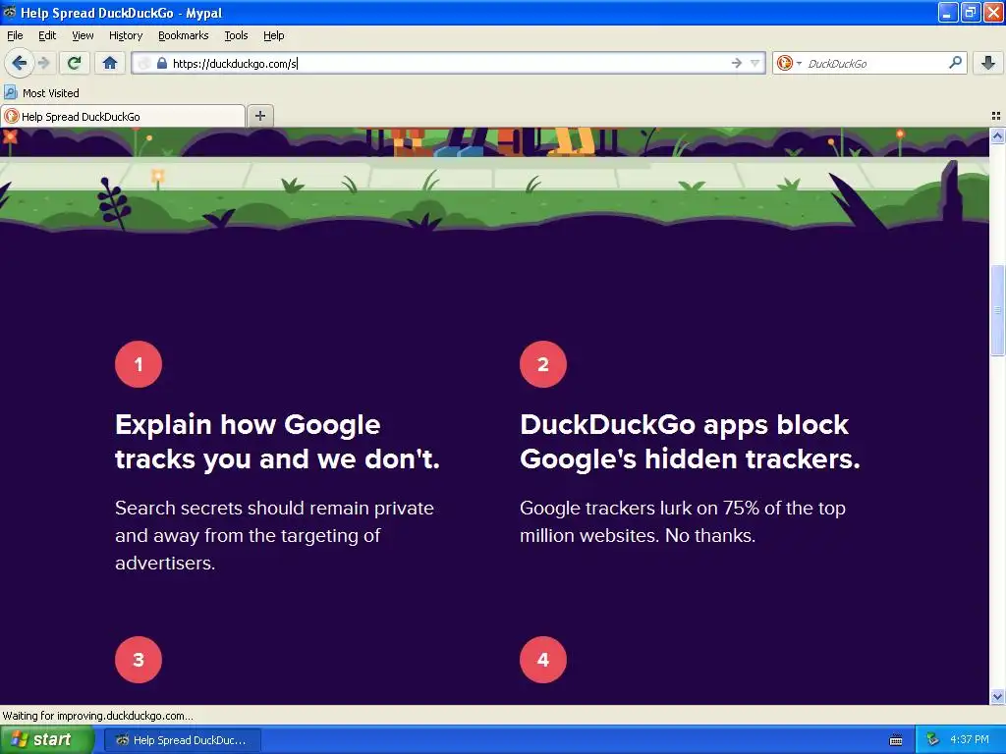Click the red number 1 circle
The width and height of the screenshot is (1006, 754).
click(139, 364)
